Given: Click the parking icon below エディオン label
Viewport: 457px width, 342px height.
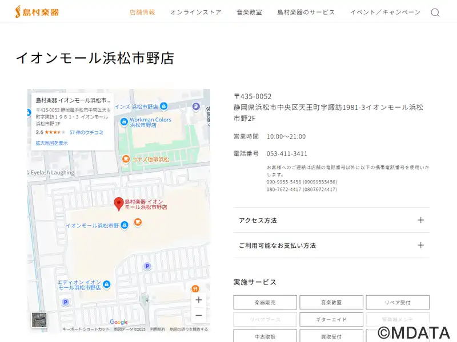Looking at the screenshot, I should pos(66,302).
